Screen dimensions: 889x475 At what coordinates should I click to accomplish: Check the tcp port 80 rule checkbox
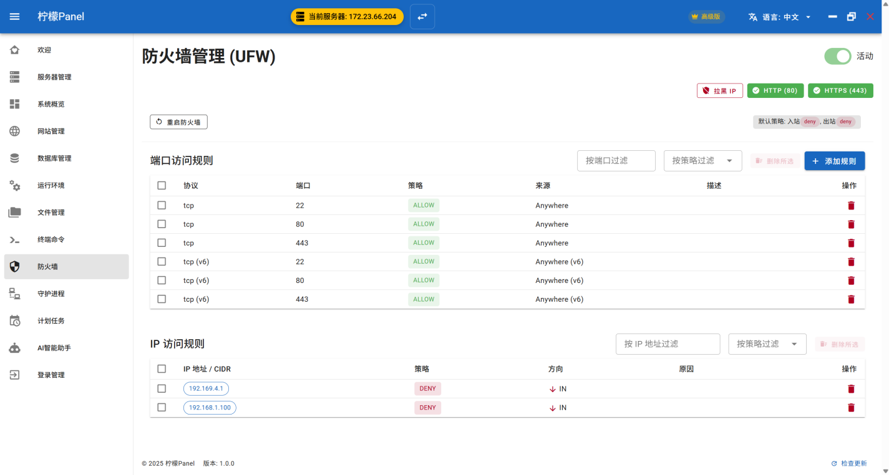click(162, 224)
